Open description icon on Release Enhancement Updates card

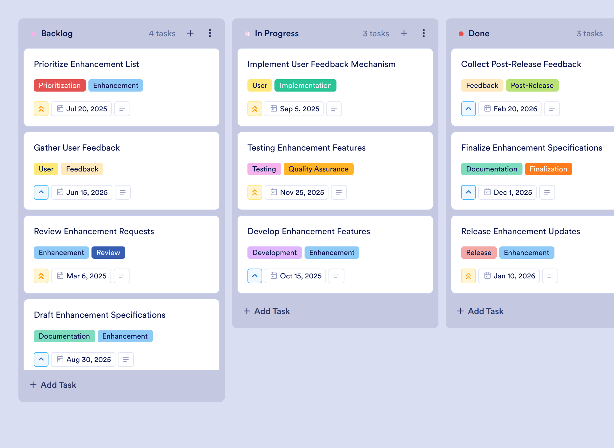click(550, 276)
